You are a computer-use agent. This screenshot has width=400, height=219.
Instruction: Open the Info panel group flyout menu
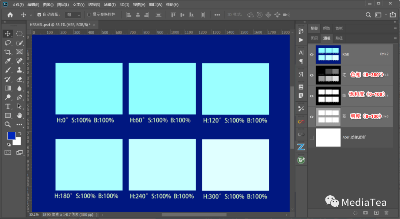[x=395, y=28]
